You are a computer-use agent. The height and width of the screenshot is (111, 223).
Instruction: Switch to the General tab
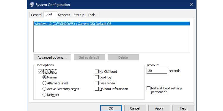click(37, 15)
